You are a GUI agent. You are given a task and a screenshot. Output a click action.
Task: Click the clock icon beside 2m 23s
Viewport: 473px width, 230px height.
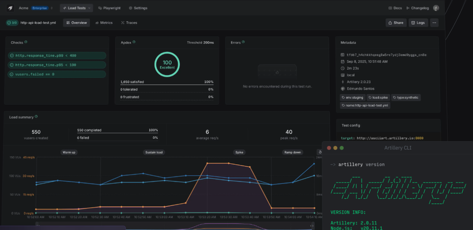click(342, 68)
